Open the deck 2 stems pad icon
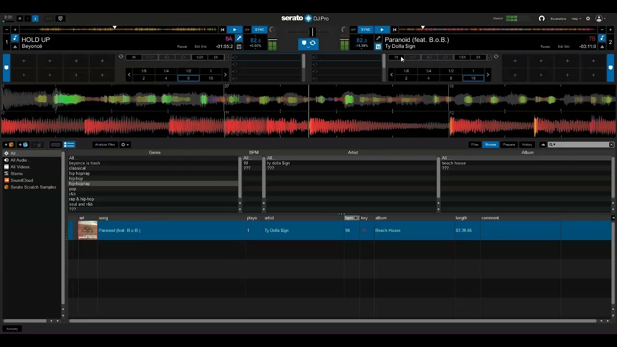The width and height of the screenshot is (617, 347). pyautogui.click(x=378, y=47)
